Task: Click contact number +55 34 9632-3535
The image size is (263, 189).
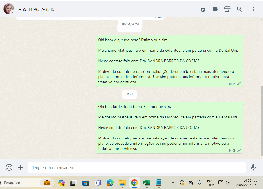Action: coord(37,9)
